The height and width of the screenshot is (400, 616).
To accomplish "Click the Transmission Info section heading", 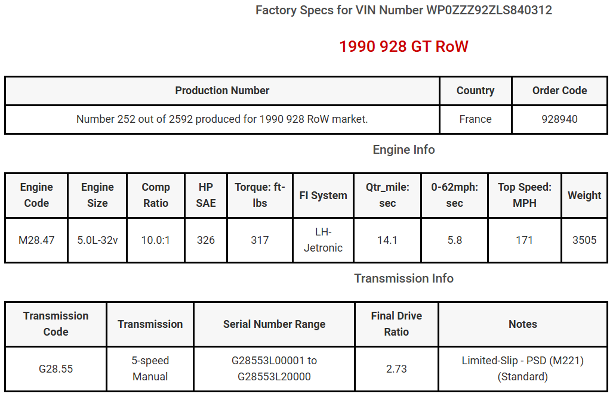I will (x=404, y=278).
